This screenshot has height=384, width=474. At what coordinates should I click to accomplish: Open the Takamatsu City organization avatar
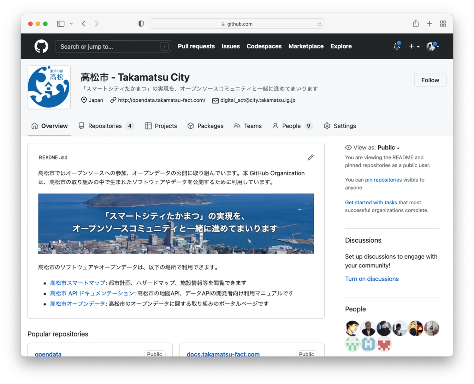[49, 87]
